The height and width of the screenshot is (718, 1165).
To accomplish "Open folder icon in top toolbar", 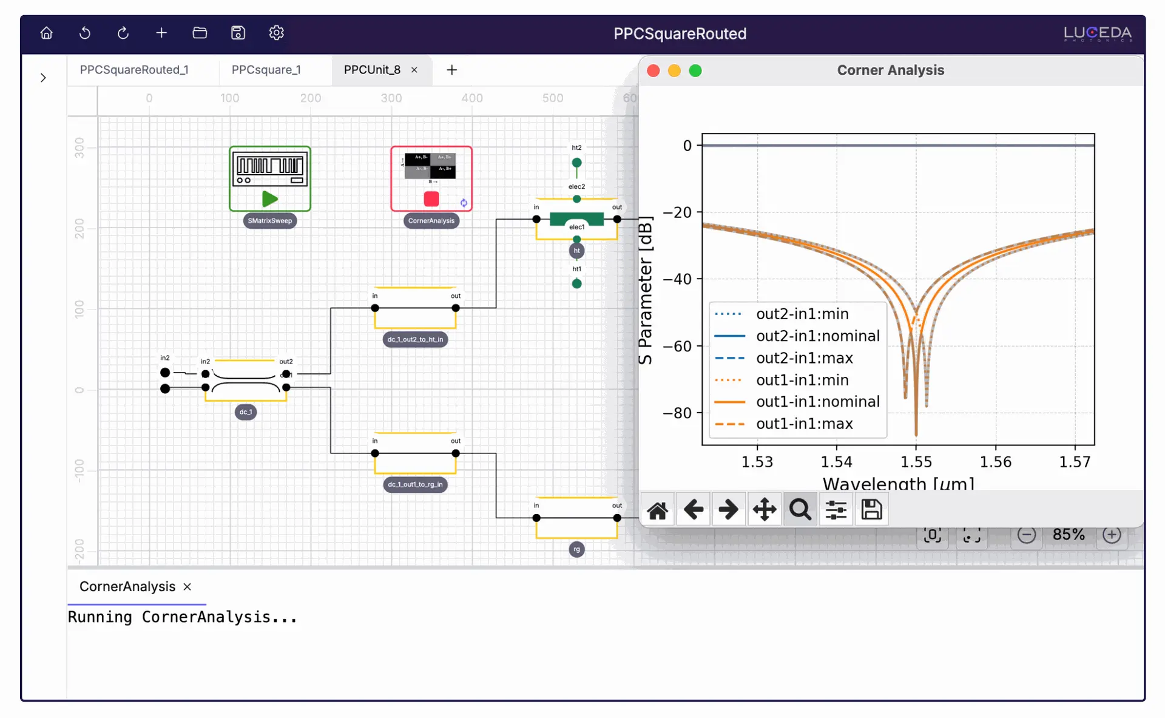I will click(200, 33).
